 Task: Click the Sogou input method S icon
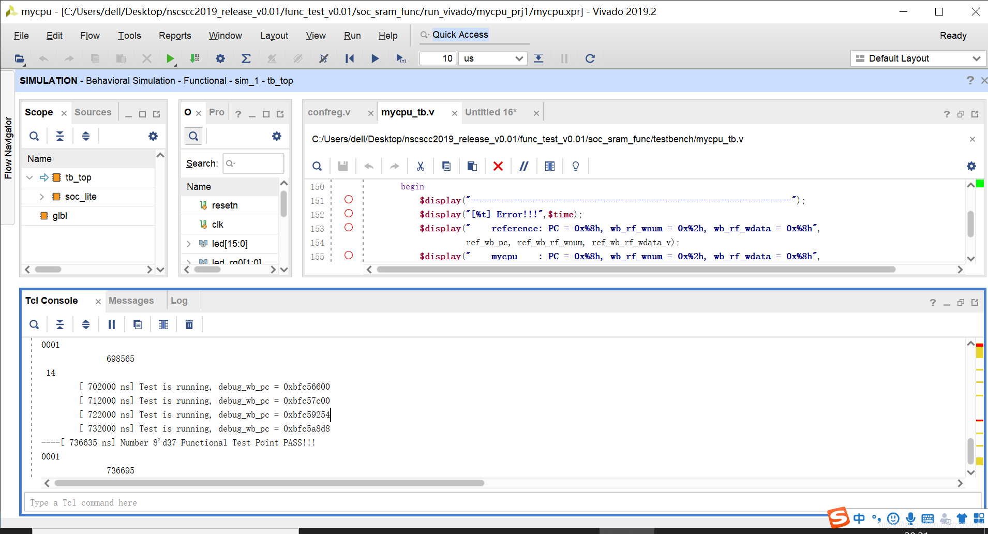point(839,518)
